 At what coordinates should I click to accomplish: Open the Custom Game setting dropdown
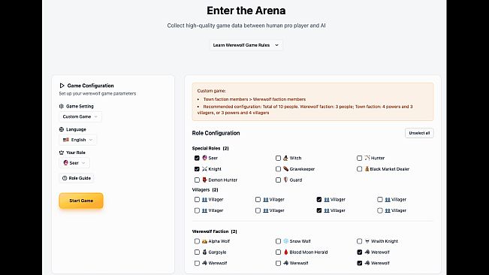click(x=80, y=116)
